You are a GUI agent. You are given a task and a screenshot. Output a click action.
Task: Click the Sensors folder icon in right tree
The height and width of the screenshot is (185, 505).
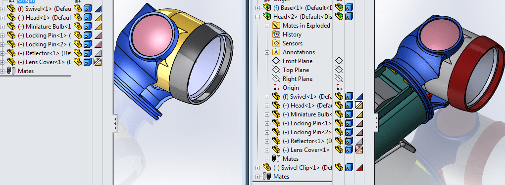(276, 43)
